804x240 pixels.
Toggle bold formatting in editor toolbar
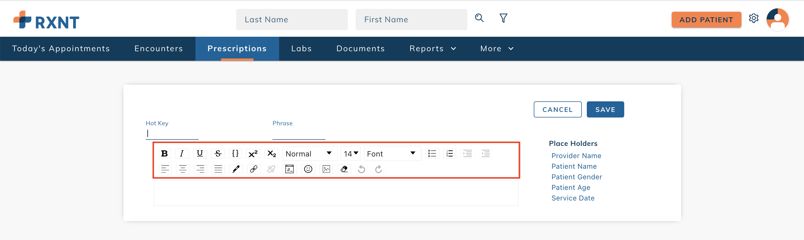click(x=164, y=153)
